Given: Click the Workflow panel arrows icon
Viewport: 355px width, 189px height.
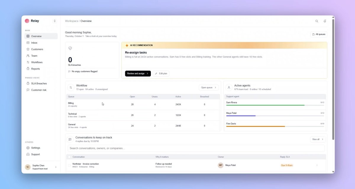Looking at the screenshot, I should [71, 87].
